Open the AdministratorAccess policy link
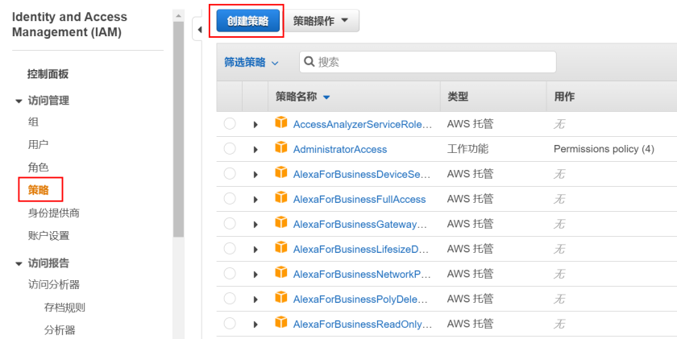This screenshot has height=339, width=677. (340, 150)
